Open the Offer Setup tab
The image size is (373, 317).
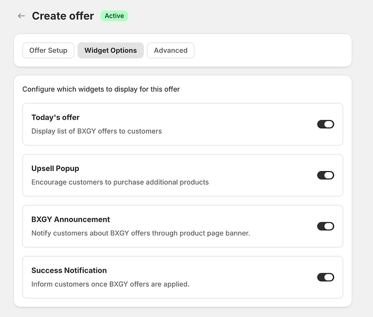48,51
